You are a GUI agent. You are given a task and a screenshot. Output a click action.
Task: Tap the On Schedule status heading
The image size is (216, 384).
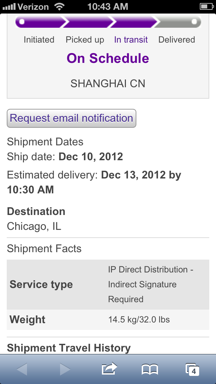tap(108, 58)
